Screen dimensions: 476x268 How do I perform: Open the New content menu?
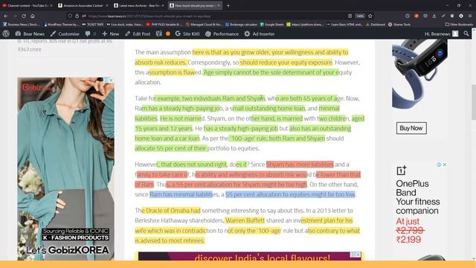click(x=111, y=33)
